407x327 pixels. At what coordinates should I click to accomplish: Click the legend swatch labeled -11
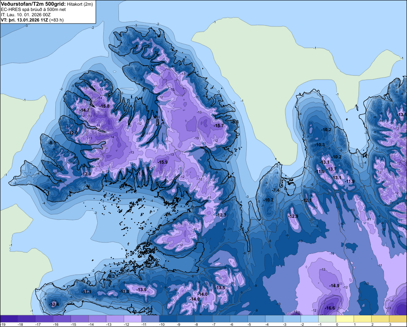pos(150,319)
